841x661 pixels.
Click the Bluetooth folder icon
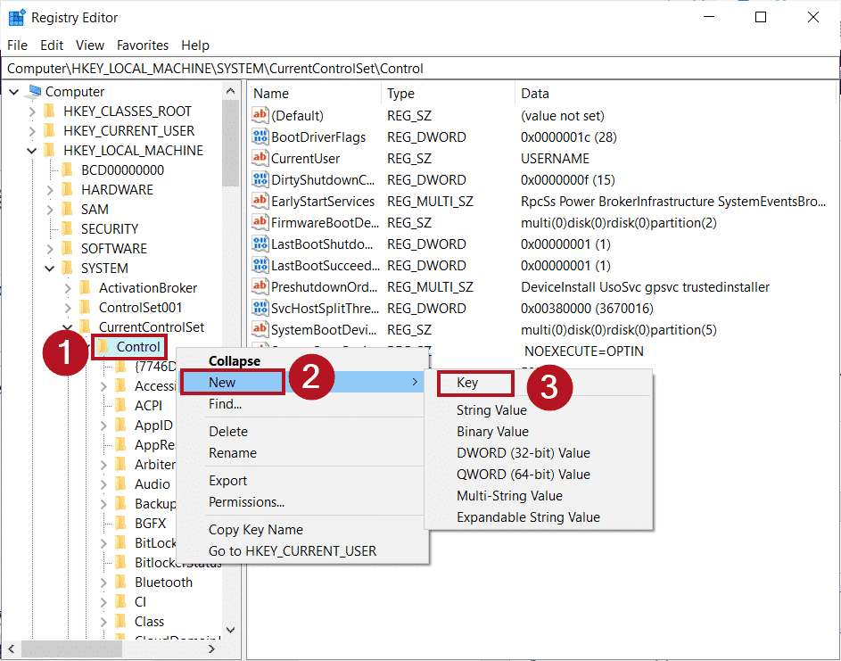[120, 583]
